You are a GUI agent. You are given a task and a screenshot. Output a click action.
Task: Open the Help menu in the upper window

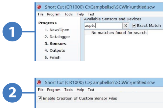80,14
